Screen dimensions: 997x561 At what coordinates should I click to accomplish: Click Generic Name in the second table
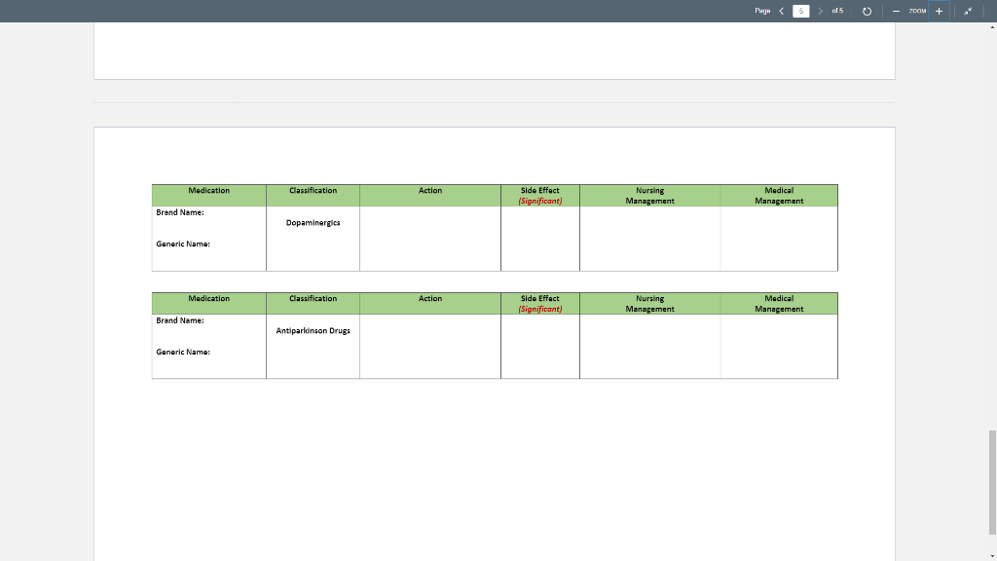[x=183, y=352]
